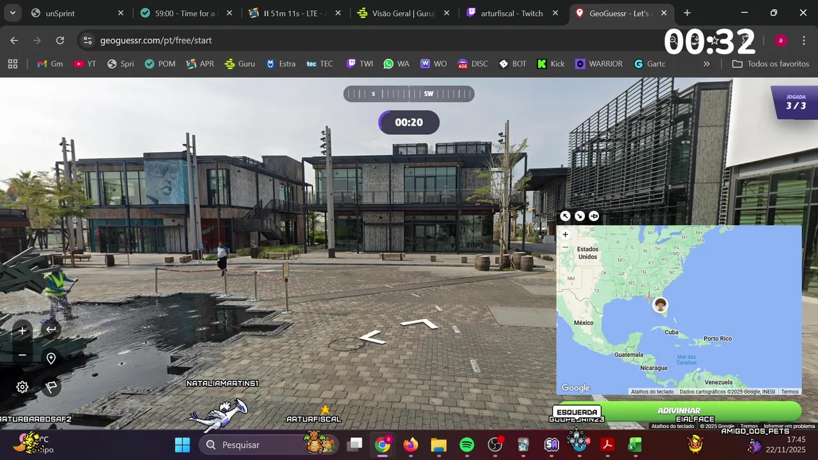The width and height of the screenshot is (818, 460).
Task: Open the APR bookmark
Action: [200, 64]
